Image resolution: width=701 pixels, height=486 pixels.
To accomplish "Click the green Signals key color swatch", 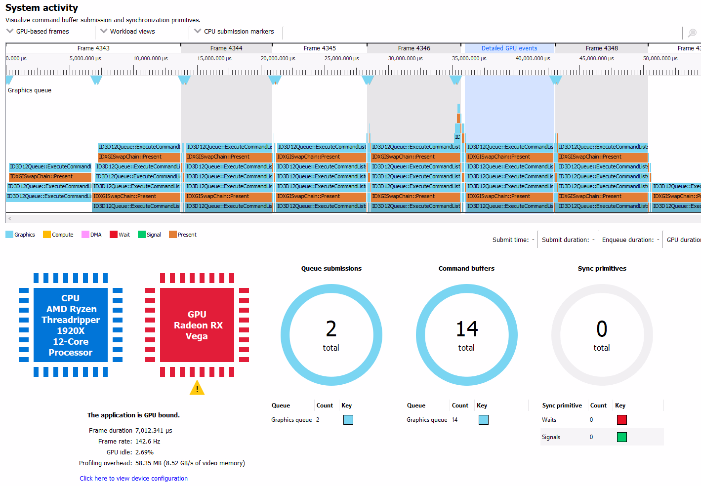I will click(621, 437).
